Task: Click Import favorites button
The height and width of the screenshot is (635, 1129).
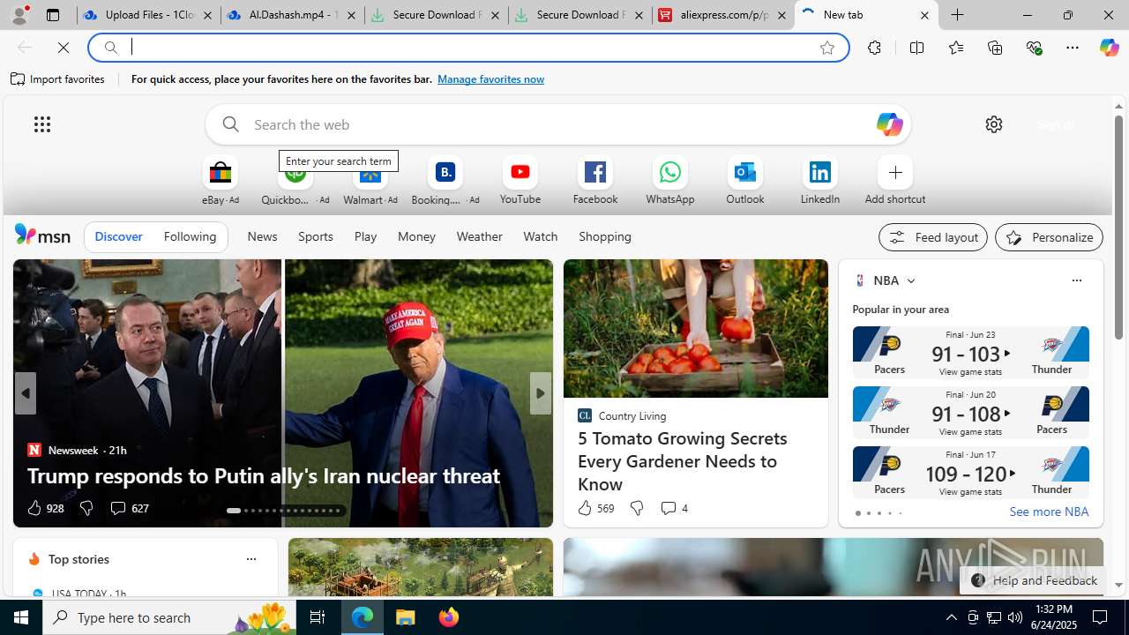Action: coord(57,79)
